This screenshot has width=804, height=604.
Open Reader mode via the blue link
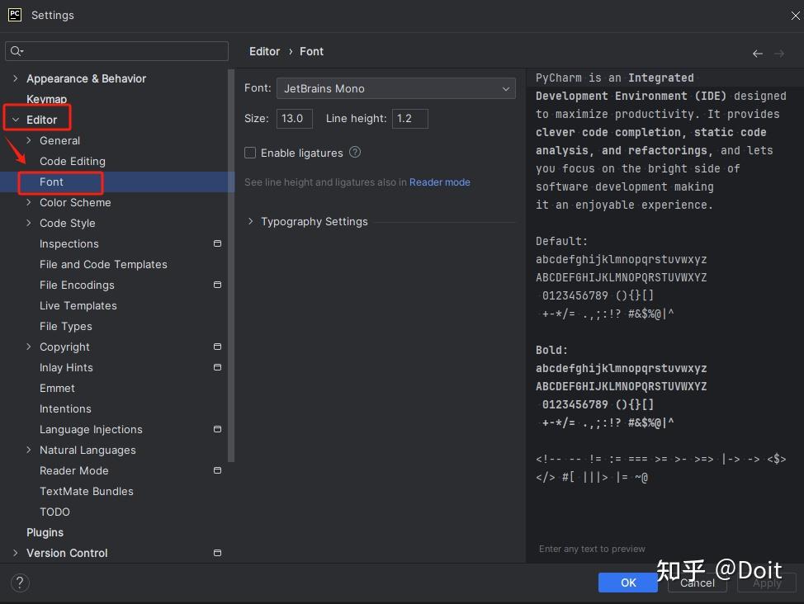(x=439, y=182)
